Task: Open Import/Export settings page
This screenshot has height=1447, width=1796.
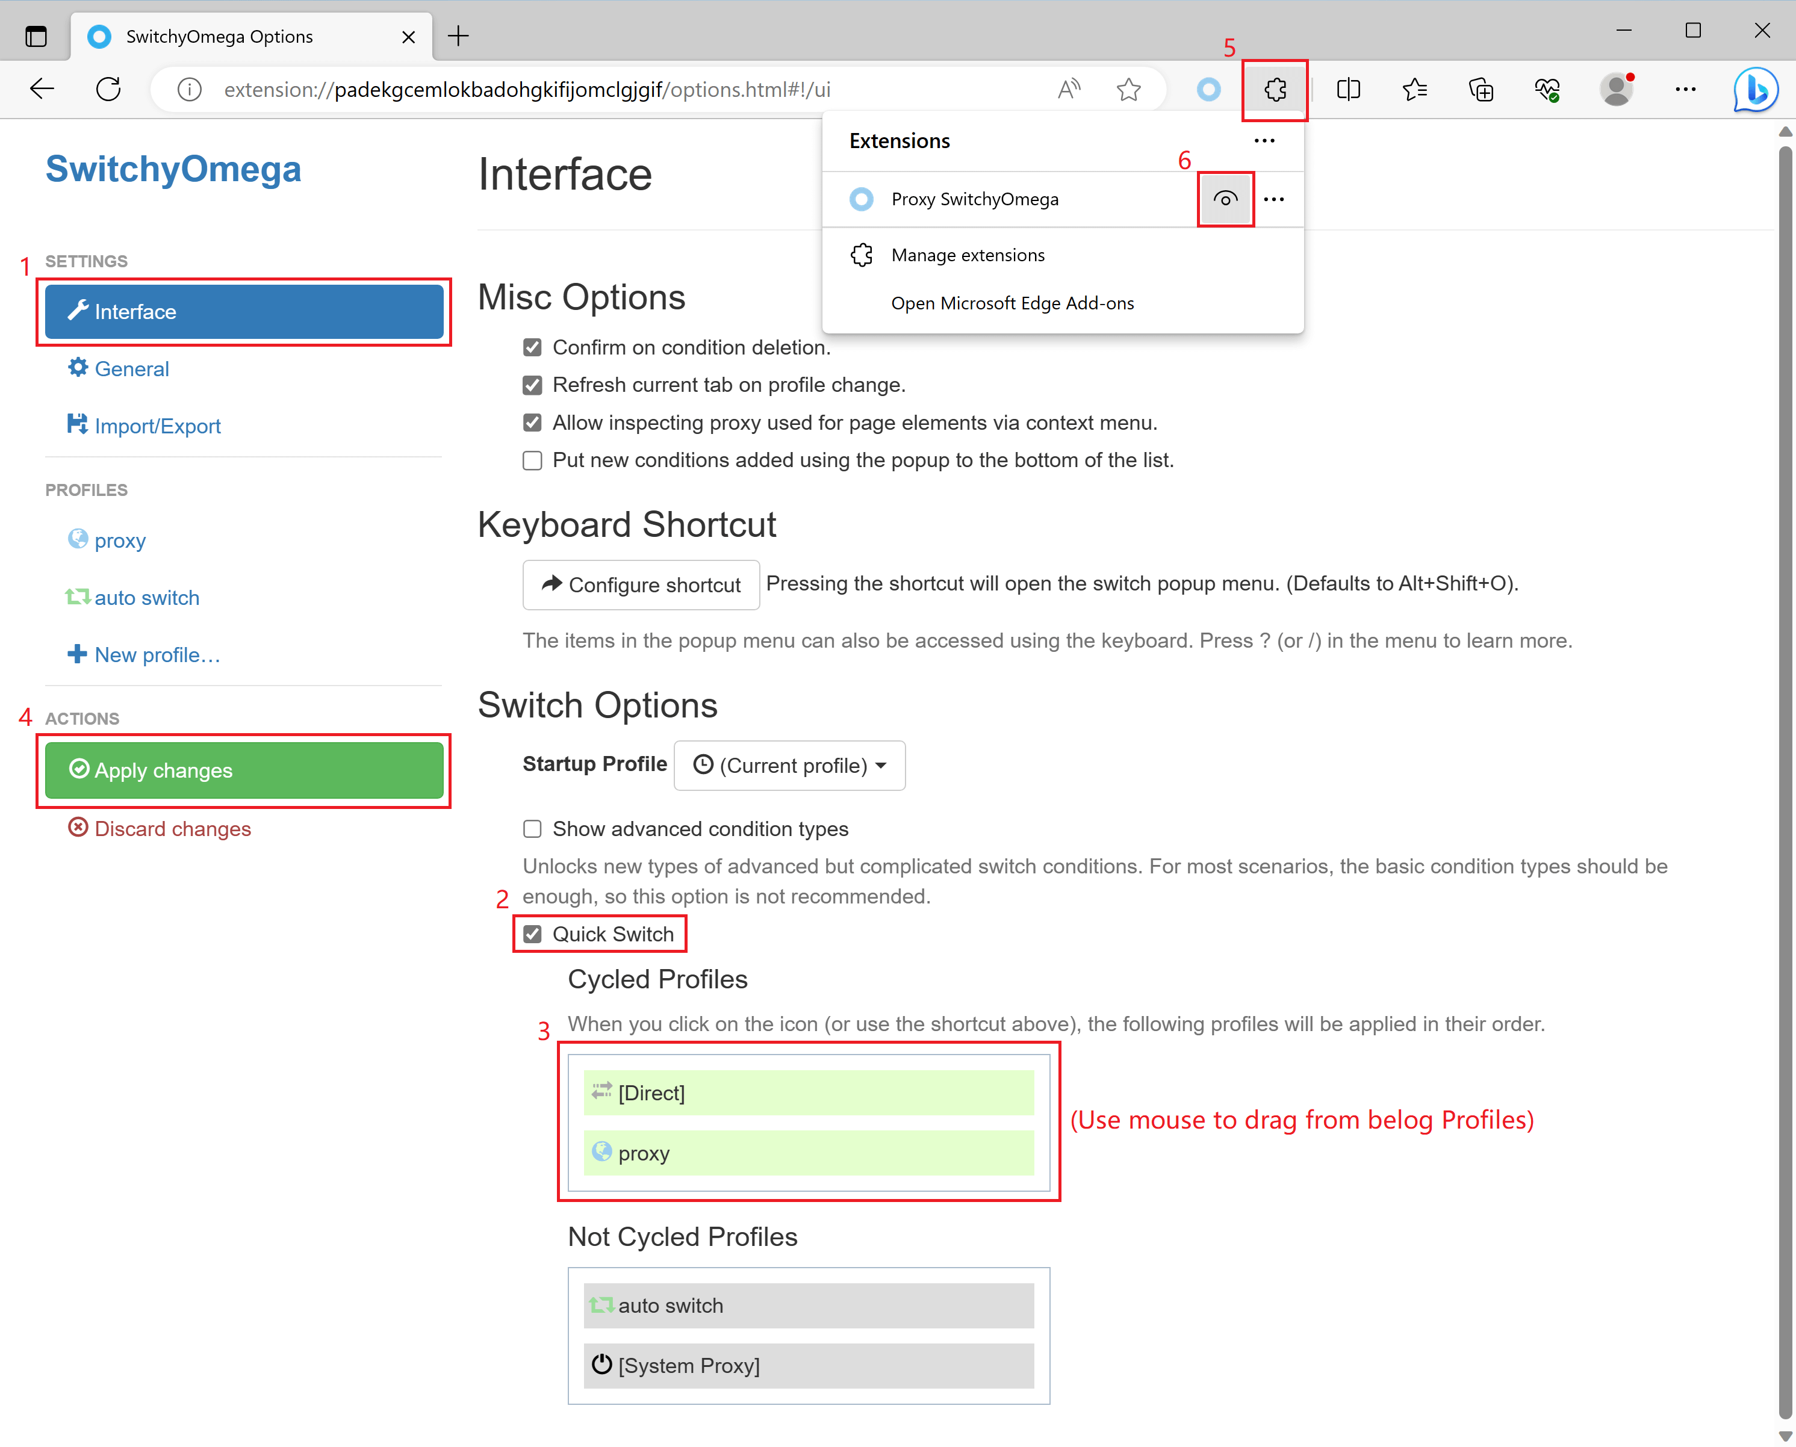Action: tap(143, 426)
